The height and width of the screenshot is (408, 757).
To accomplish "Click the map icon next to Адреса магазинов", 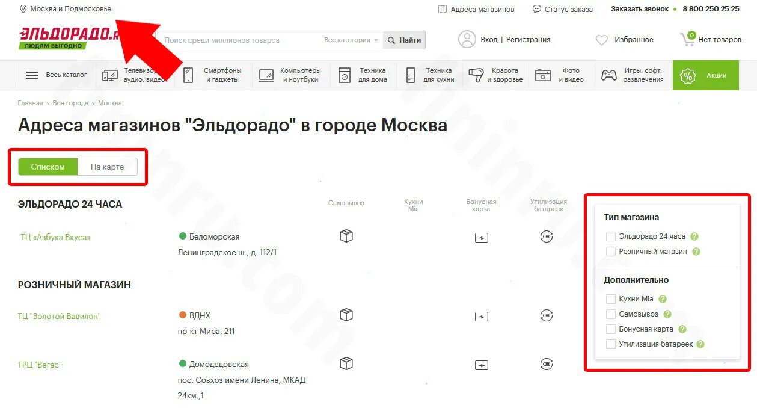I will 443,9.
